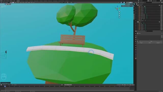This screenshot has width=163, height=92.
Task: Disable Light object in renders
Action: point(162,19)
